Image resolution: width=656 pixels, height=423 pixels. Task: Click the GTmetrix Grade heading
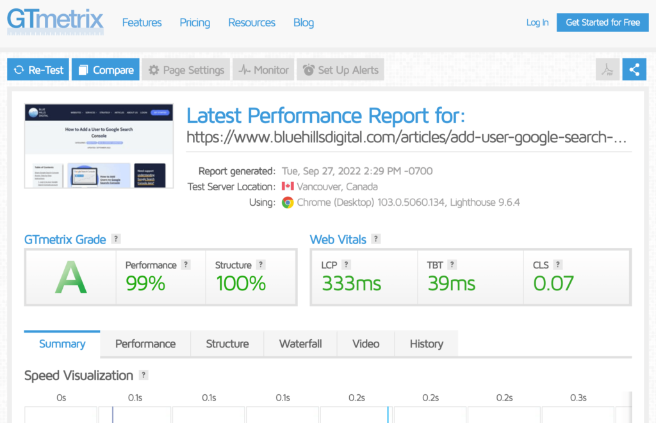pos(65,240)
